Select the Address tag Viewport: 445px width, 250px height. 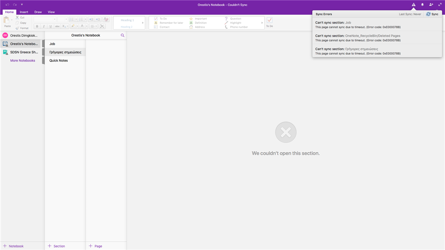click(x=197, y=27)
